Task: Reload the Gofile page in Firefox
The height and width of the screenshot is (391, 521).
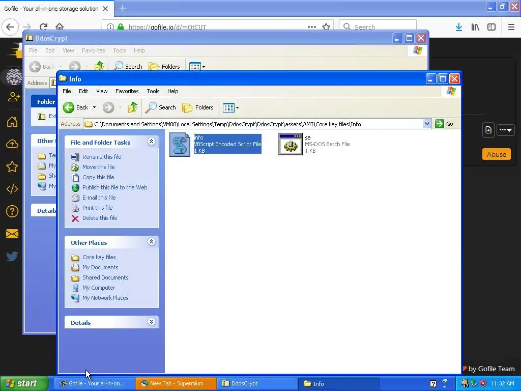Action: [x=44, y=27]
